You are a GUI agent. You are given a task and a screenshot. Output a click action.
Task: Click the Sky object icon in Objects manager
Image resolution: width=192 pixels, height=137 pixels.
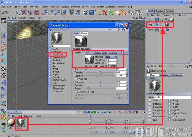pyautogui.click(x=157, y=24)
